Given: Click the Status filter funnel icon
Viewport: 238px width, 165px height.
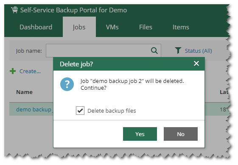Looking at the screenshot, I should pos(178,51).
